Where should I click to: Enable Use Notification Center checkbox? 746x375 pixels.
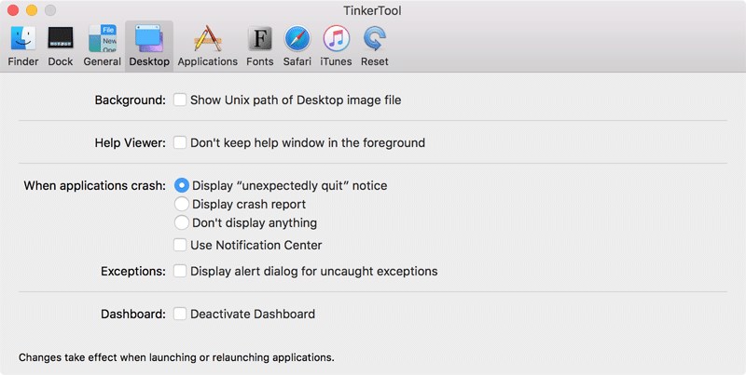click(180, 245)
